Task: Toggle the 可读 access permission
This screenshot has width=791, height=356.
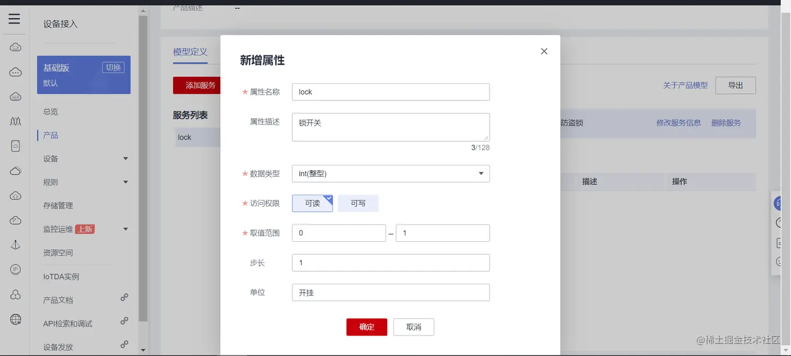Action: pos(312,203)
